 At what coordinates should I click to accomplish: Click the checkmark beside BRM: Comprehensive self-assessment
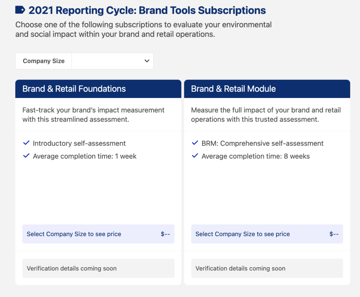click(x=195, y=143)
